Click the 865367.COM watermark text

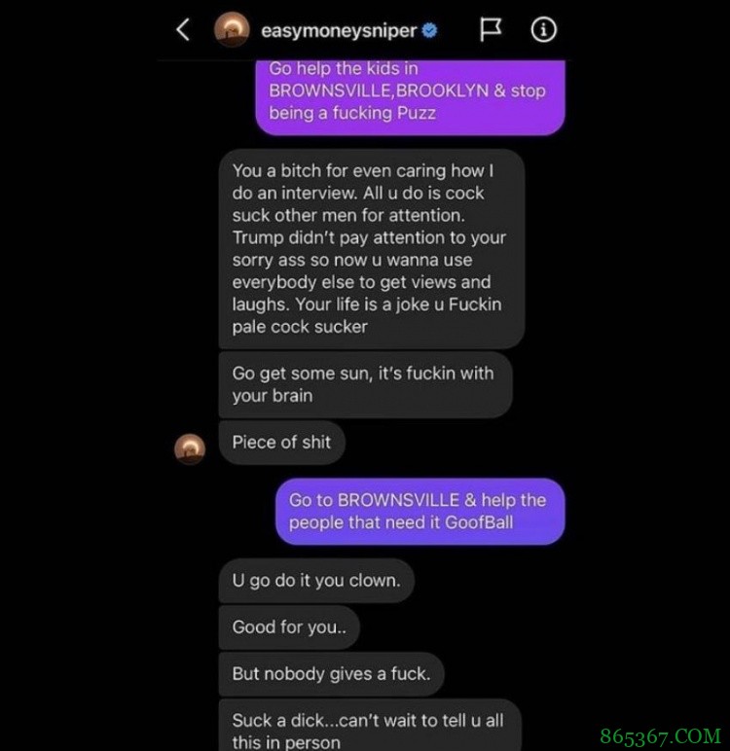661,736
